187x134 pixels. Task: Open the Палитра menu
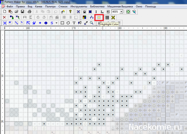coord(50,6)
